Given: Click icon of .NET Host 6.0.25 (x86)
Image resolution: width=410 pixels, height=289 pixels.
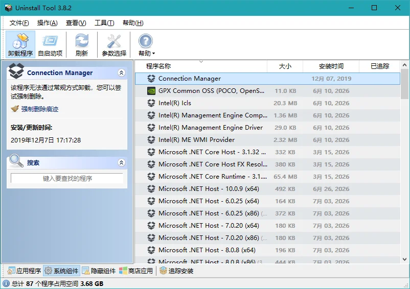Looking at the screenshot, I should (151, 213).
